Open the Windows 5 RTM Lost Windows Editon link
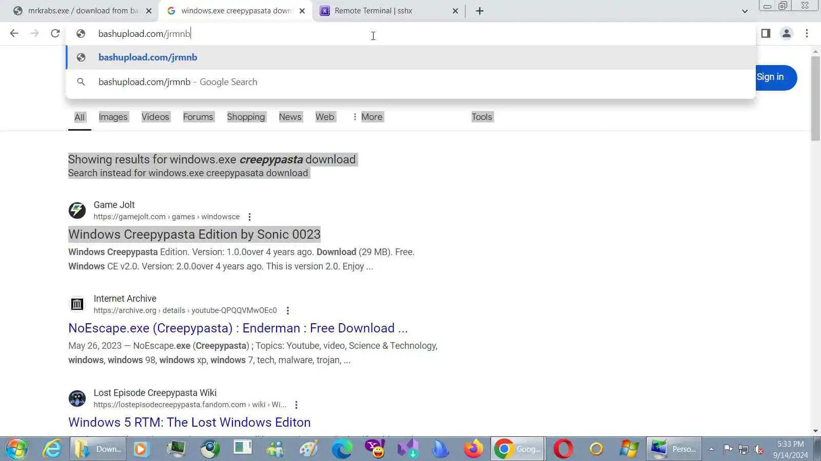This screenshot has height=461, width=821. [x=189, y=422]
